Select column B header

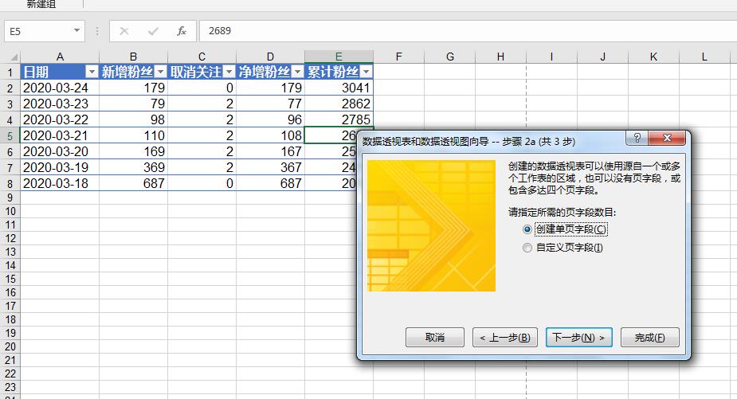coord(134,57)
